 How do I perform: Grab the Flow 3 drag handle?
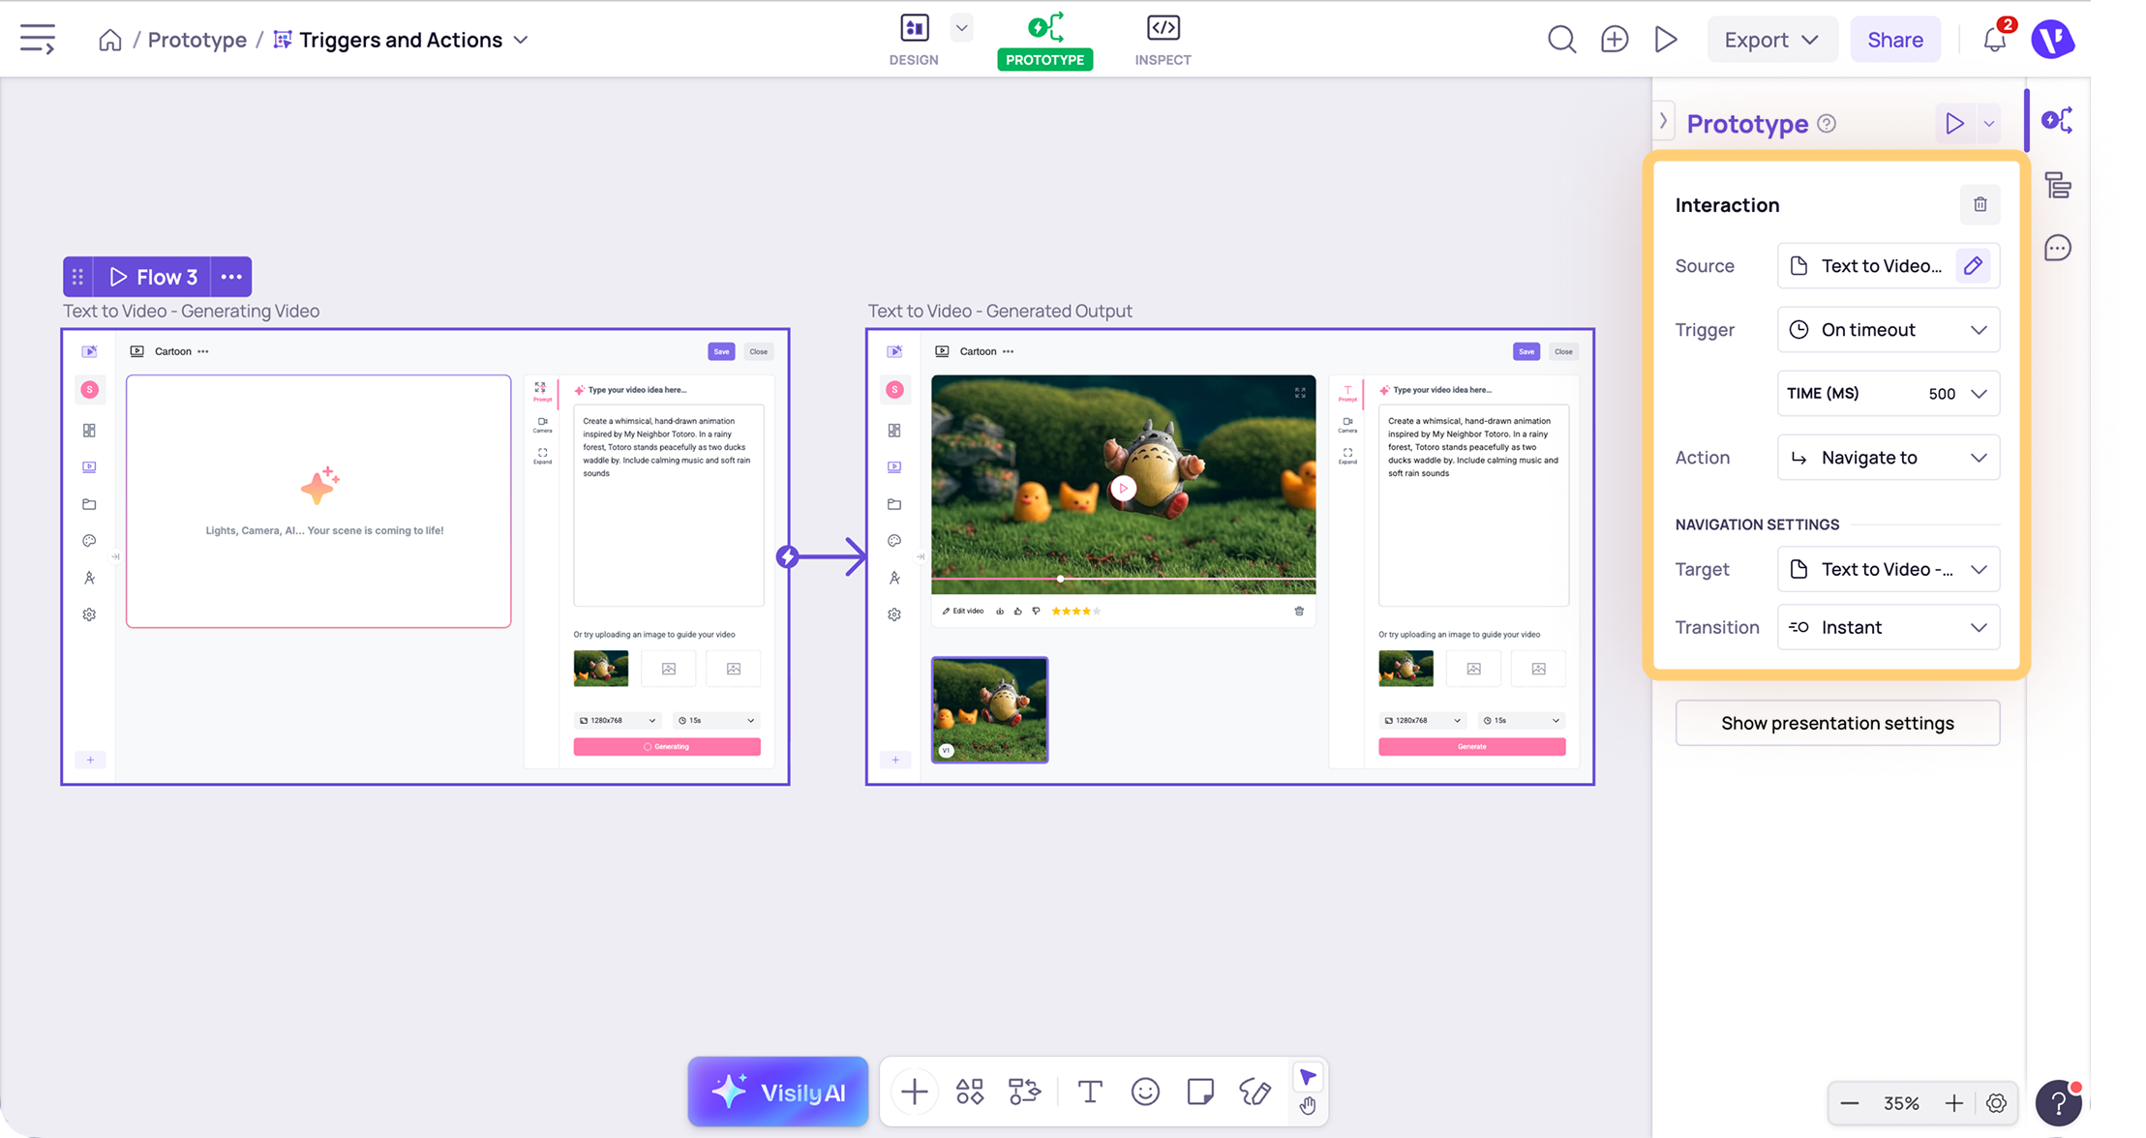point(77,277)
